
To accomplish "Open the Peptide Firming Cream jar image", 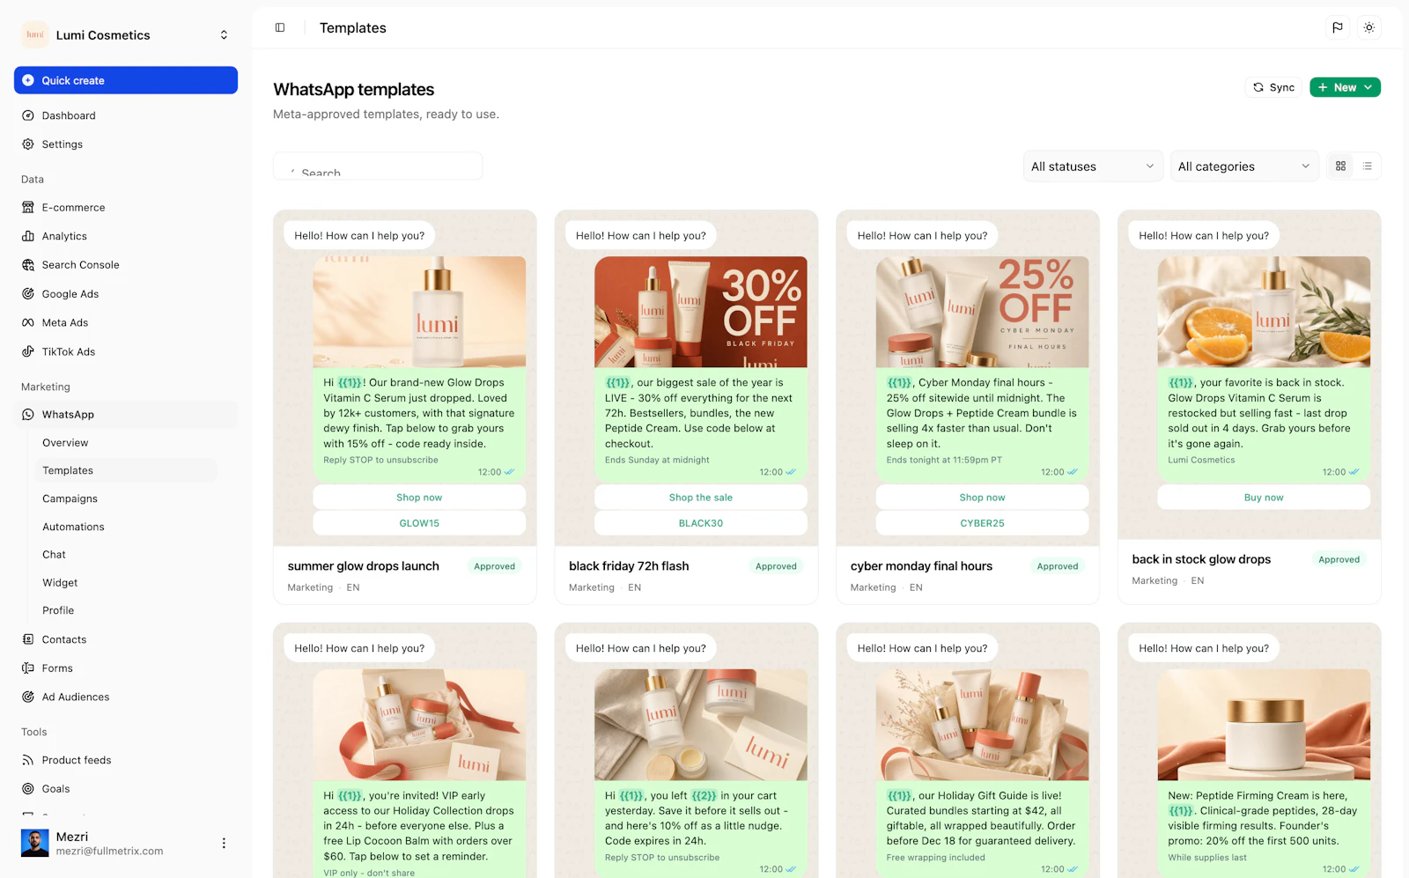I will (1264, 725).
